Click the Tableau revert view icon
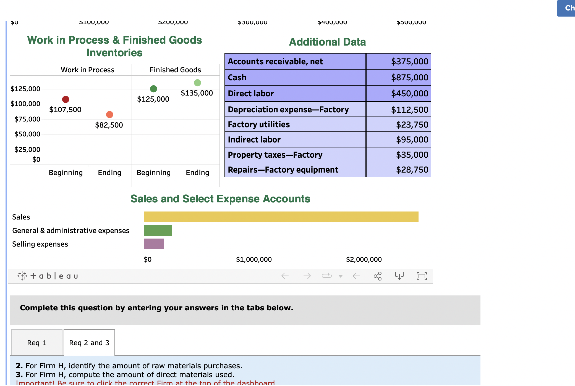 [356, 276]
